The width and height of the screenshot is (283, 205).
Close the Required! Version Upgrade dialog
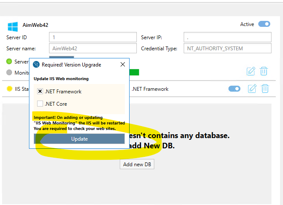[x=123, y=64]
